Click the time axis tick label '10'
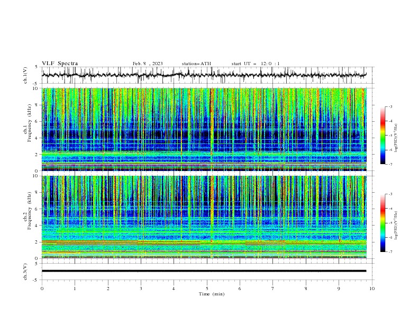 tap(372, 289)
